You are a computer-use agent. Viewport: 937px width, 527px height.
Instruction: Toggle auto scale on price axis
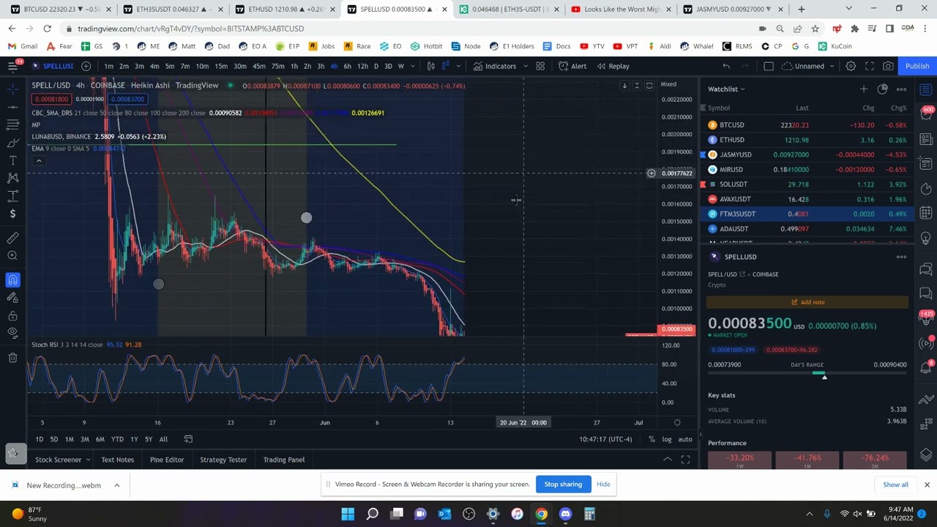(685, 439)
